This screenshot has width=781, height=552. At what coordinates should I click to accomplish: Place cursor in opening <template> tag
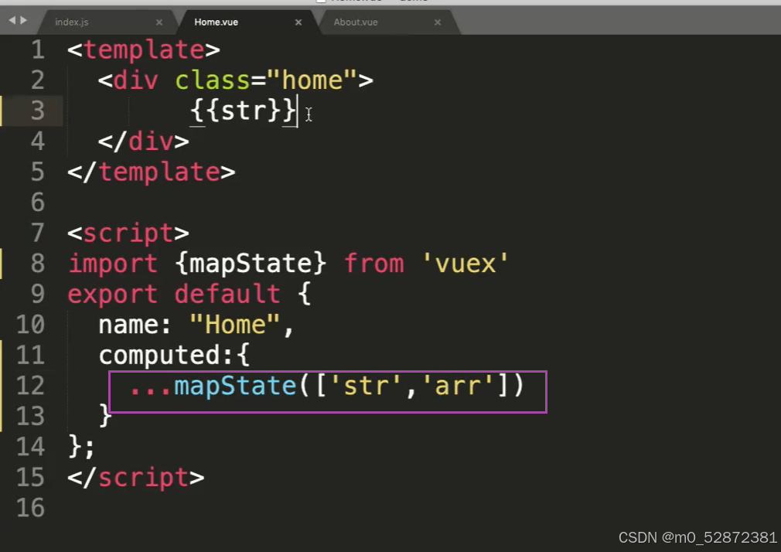144,49
